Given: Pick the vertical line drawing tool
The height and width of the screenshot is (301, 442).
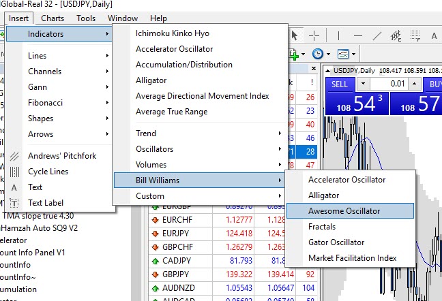Looking at the screenshot, I should coord(338,35).
